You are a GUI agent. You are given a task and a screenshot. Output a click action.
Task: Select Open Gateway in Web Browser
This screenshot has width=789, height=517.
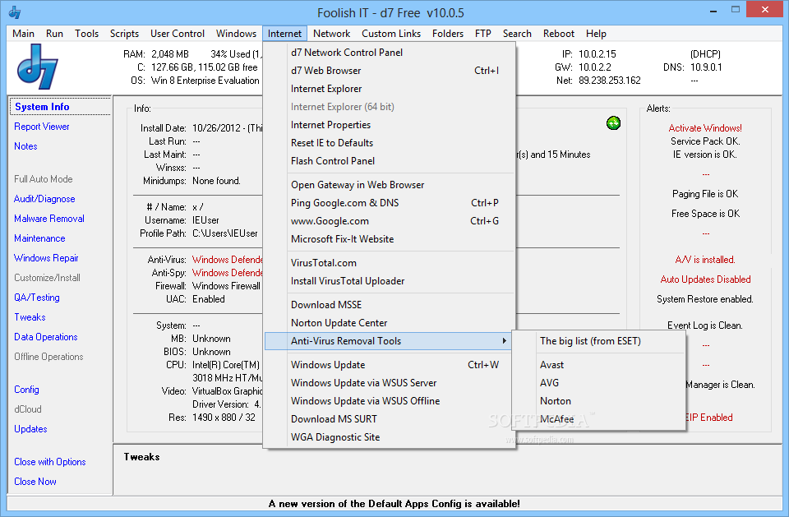coord(390,185)
